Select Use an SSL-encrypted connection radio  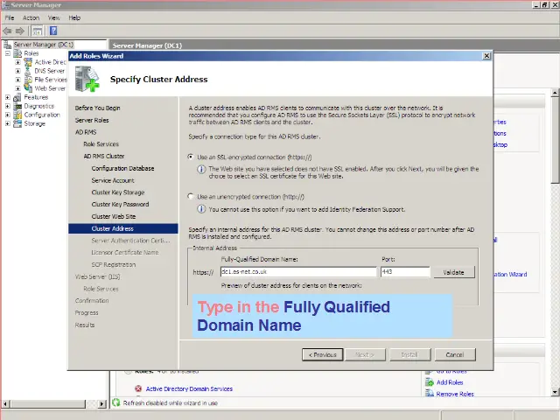pos(191,157)
